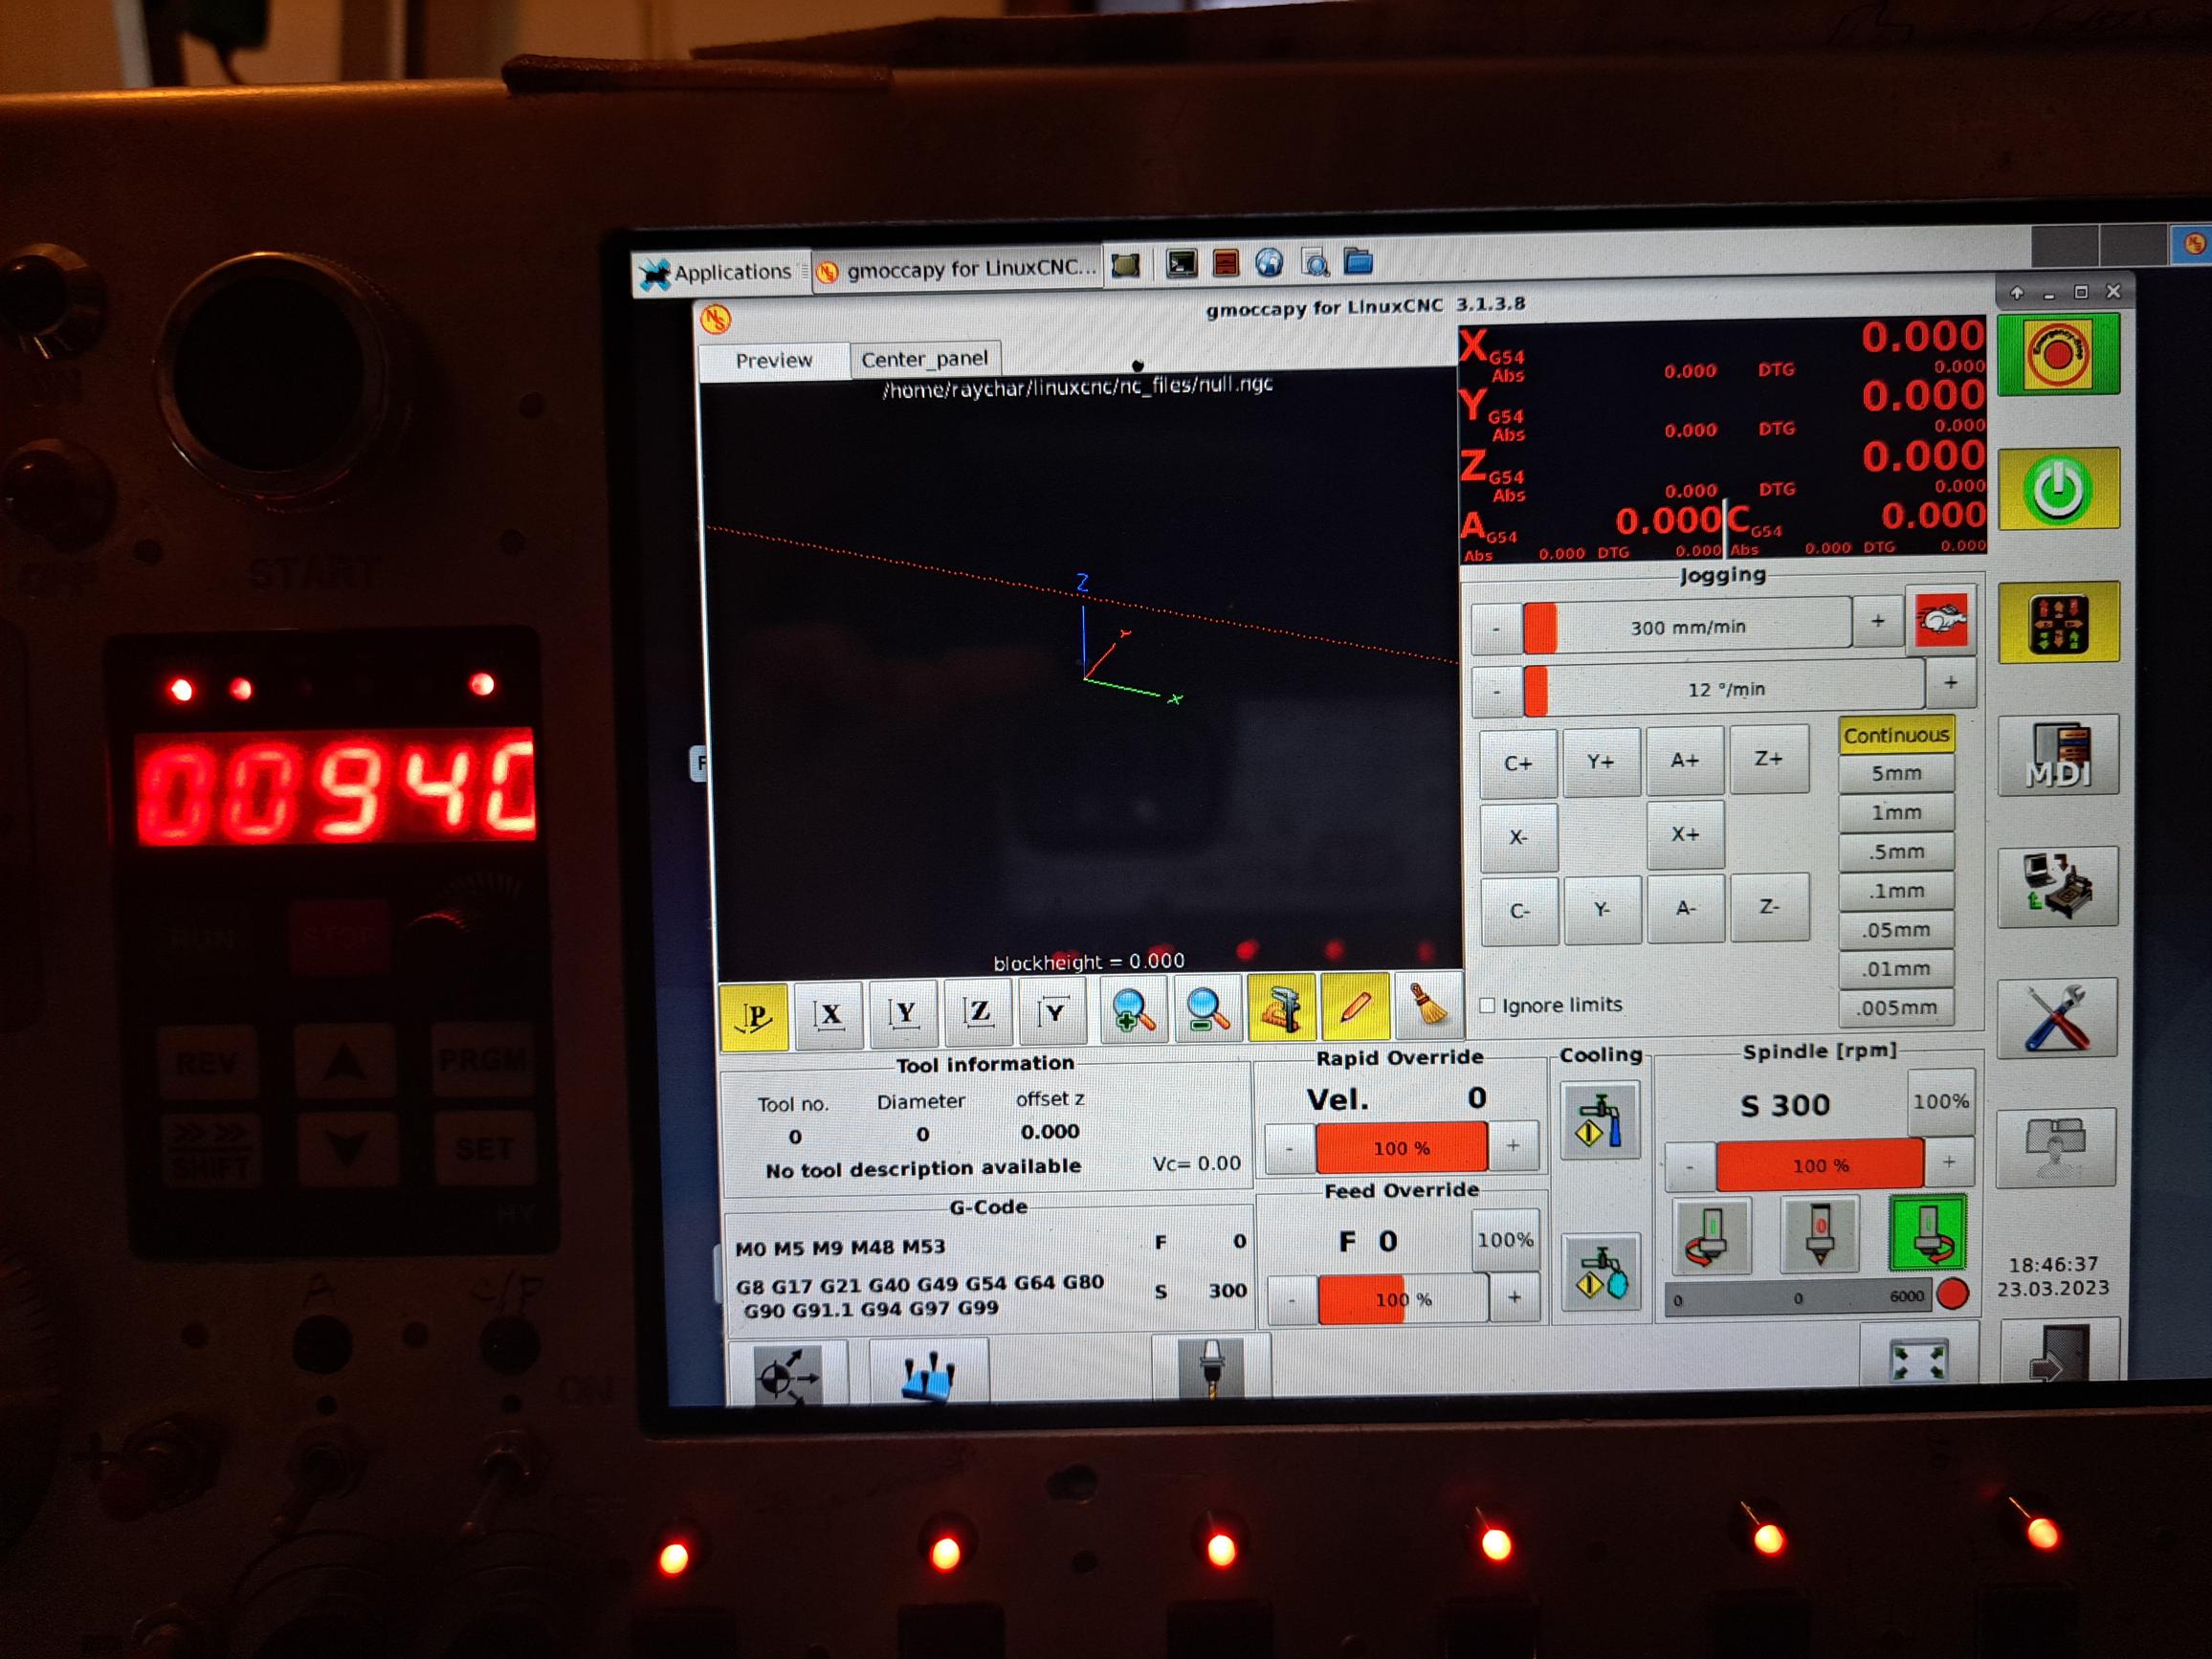
Task: Reset Feed Override to 100%
Action: (1504, 1240)
